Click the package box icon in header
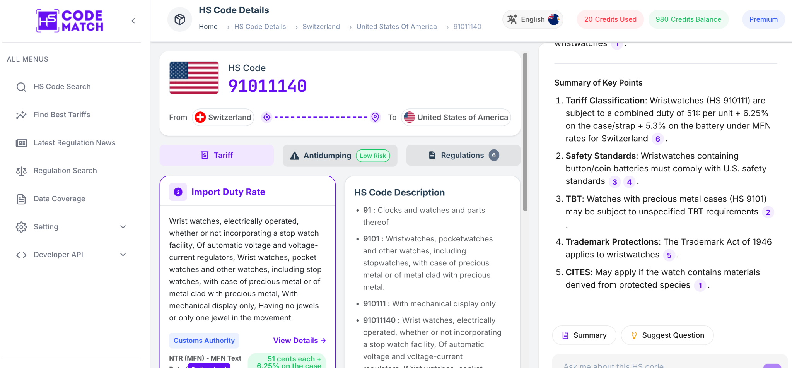 point(180,19)
